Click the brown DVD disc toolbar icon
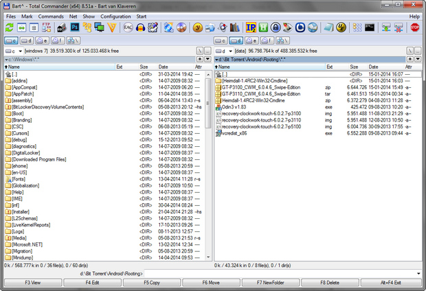The width and height of the screenshot is (426, 291). pyautogui.click(x=181, y=27)
